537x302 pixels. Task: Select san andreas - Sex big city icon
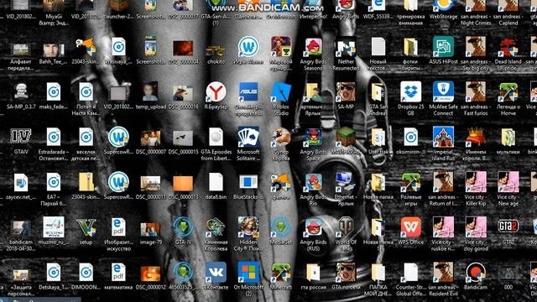[476, 47]
